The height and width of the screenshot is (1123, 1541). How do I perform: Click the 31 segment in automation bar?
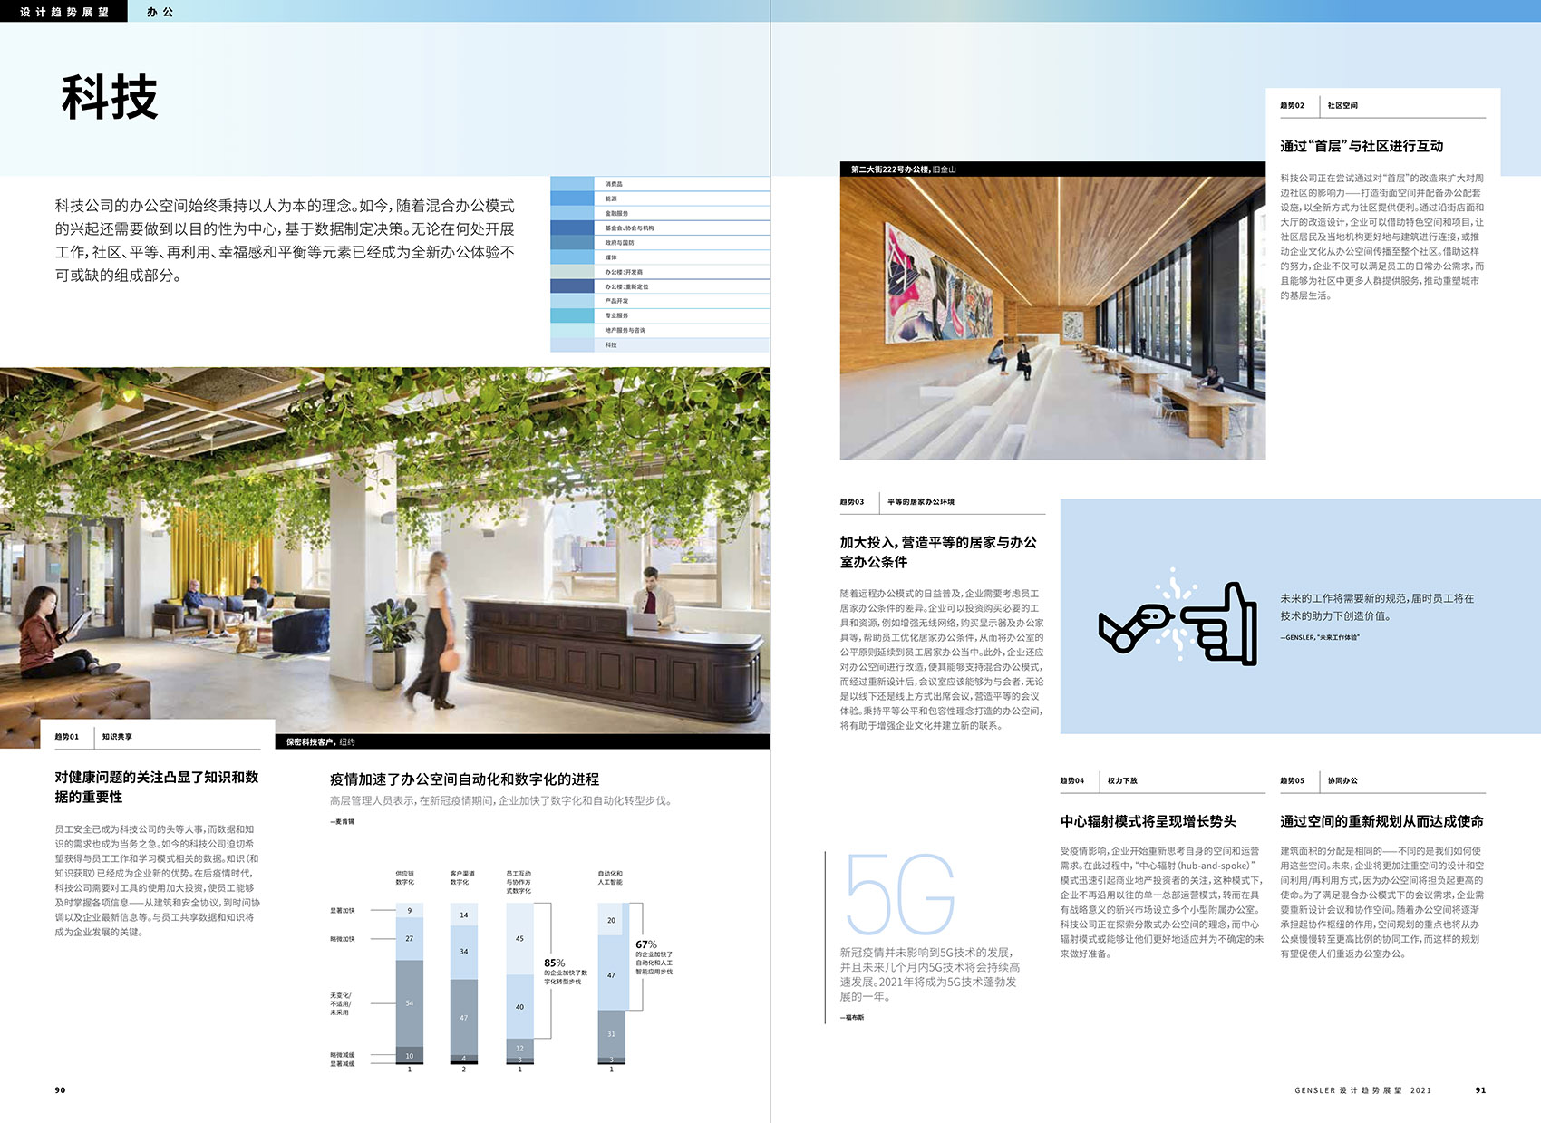point(611,1034)
